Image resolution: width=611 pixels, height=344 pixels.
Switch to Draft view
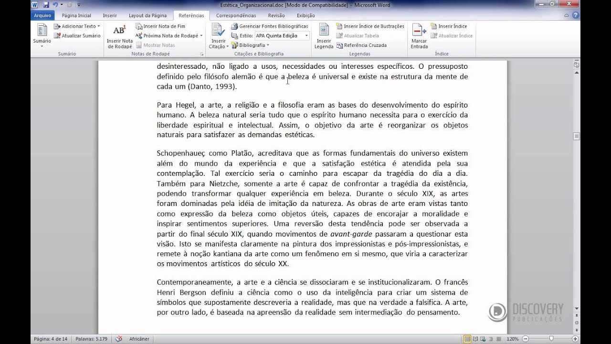[499, 339]
